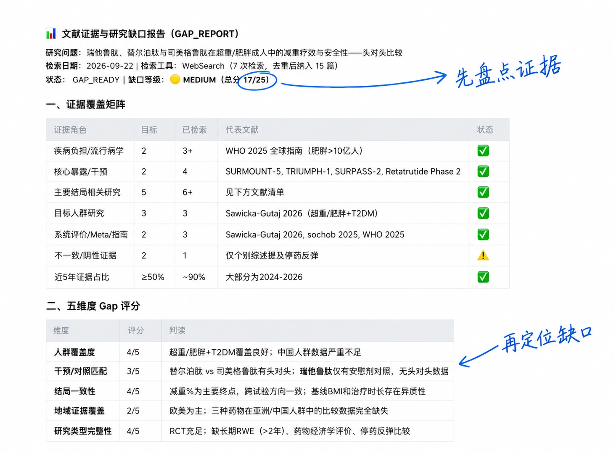This screenshot has width=614, height=453.
Task: Click the 结局一致性 dimension label
Action: [74, 391]
